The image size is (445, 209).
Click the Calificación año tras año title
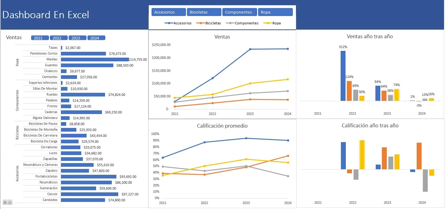point(370,125)
